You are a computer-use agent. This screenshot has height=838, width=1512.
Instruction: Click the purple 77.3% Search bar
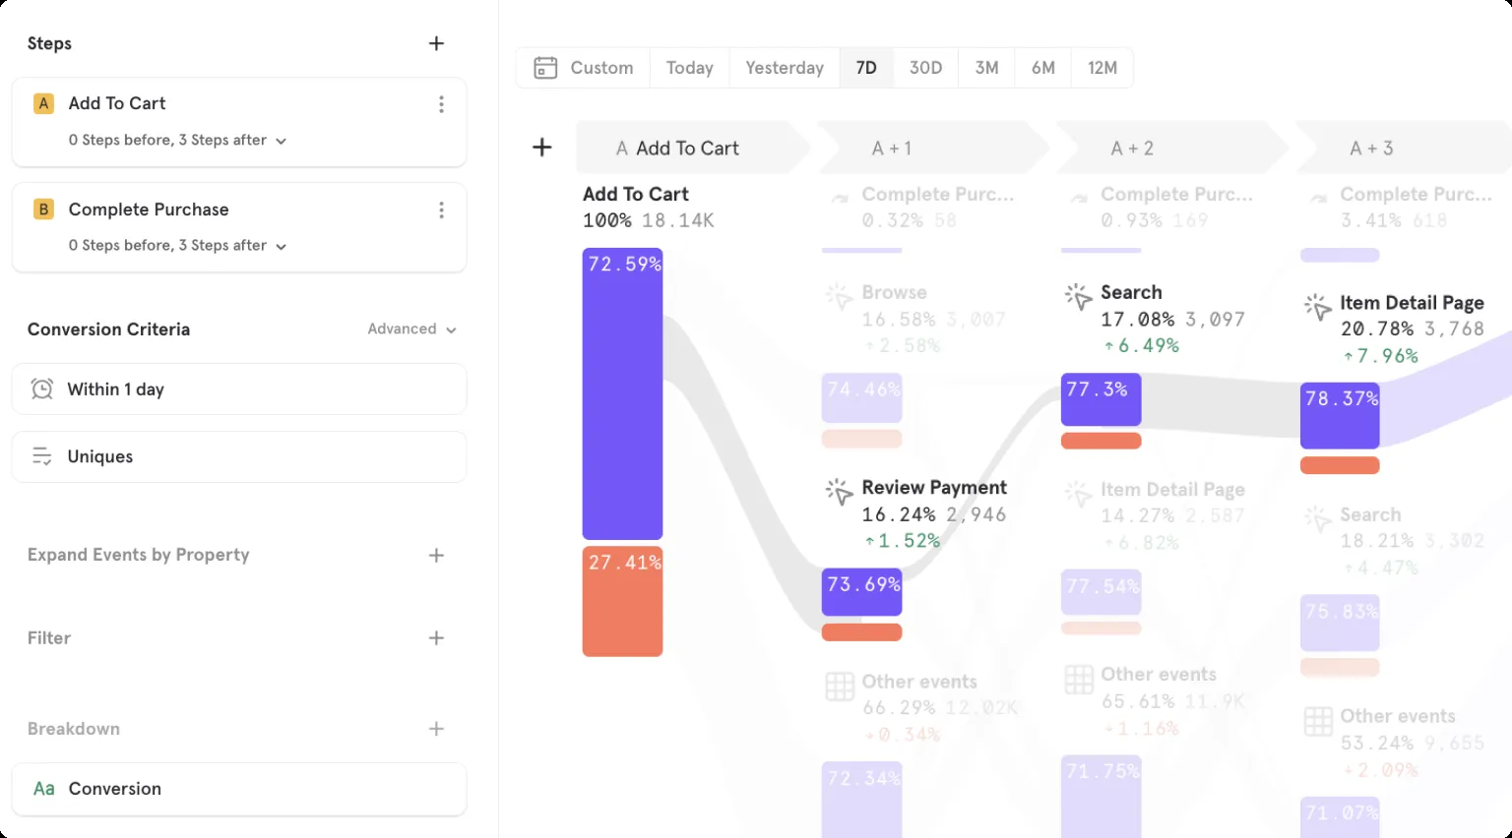point(1101,399)
